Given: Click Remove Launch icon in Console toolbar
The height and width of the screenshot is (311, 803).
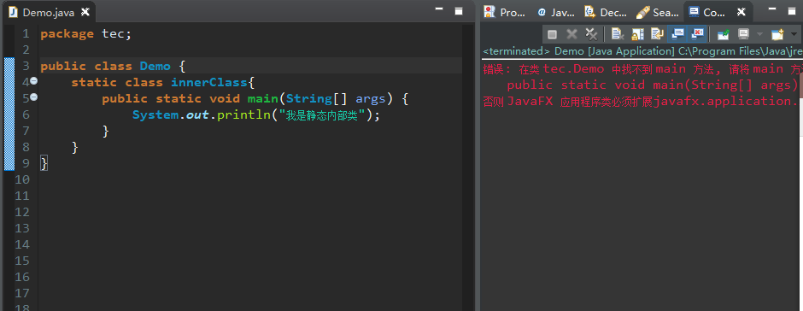Looking at the screenshot, I should tap(571, 34).
